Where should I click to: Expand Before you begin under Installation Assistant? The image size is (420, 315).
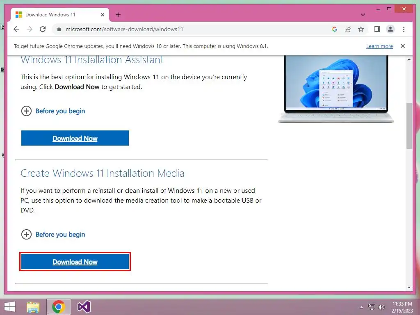[53, 111]
